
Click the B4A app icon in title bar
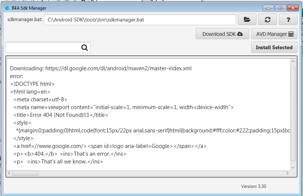7,8
